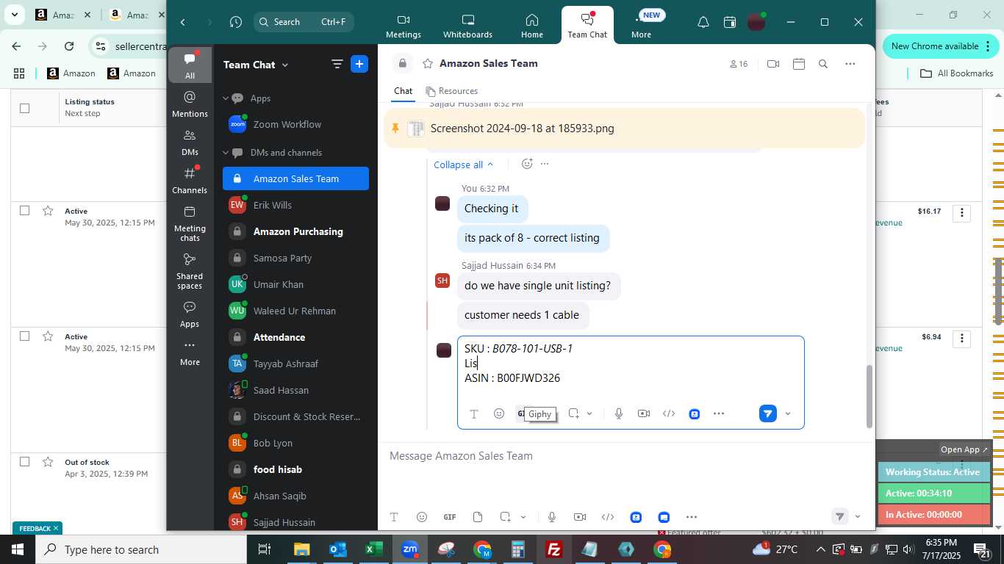Click Collapse all in the thread
Viewport: 1004px width, 564px height.
pos(464,164)
